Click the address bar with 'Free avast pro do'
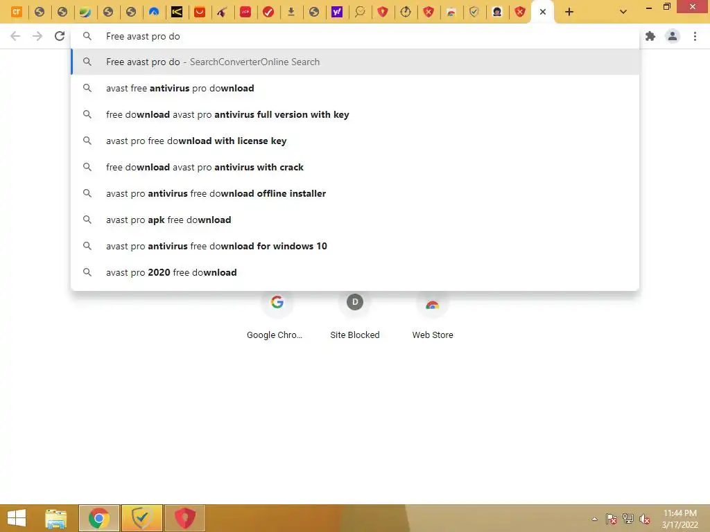Image resolution: width=710 pixels, height=532 pixels. pyautogui.click(x=355, y=36)
